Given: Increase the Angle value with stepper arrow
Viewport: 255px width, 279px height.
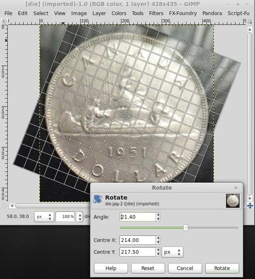Looking at the screenshot, I should coord(158,215).
